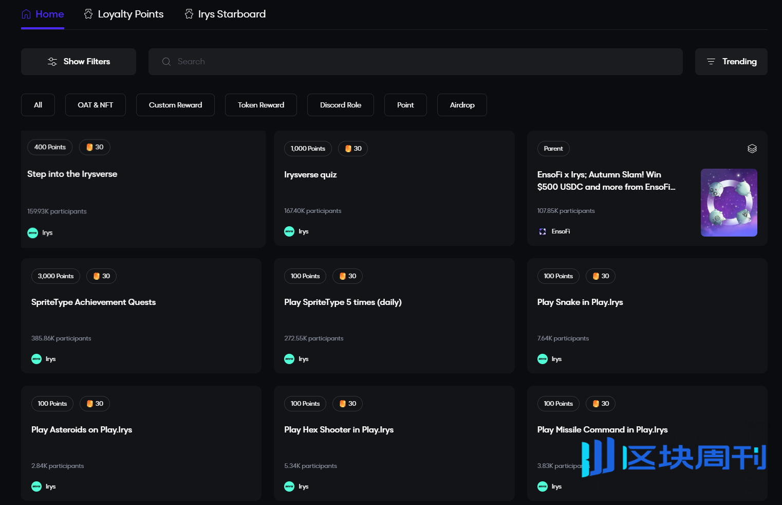Viewport: 782px width, 505px height.
Task: Click Irys avatar on SpriteType Achievement Quests
Action: pos(36,359)
